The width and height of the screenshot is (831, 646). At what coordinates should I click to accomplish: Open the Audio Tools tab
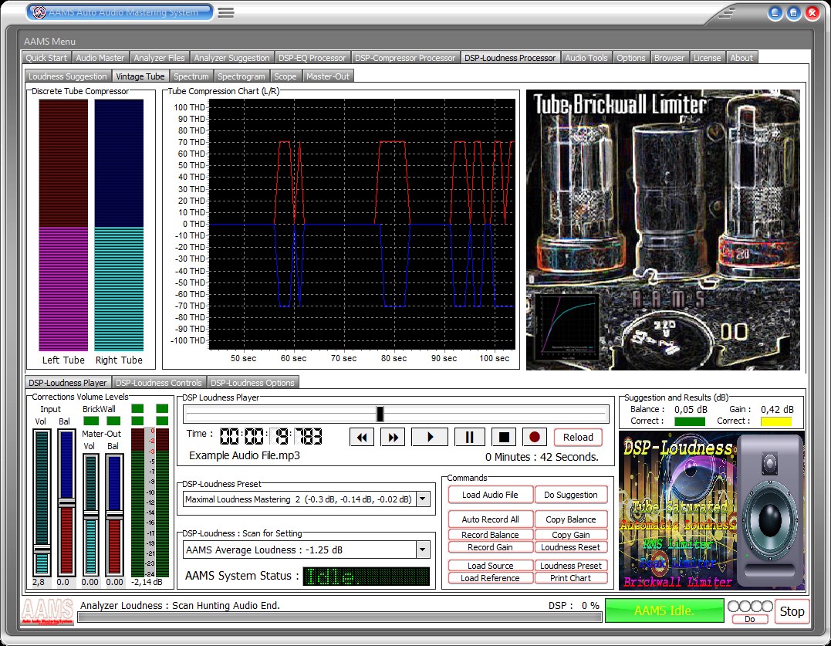(586, 58)
